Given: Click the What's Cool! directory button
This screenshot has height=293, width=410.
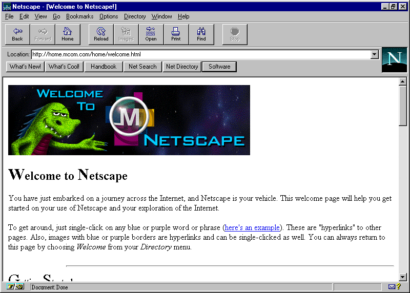Looking at the screenshot, I should coord(64,67).
